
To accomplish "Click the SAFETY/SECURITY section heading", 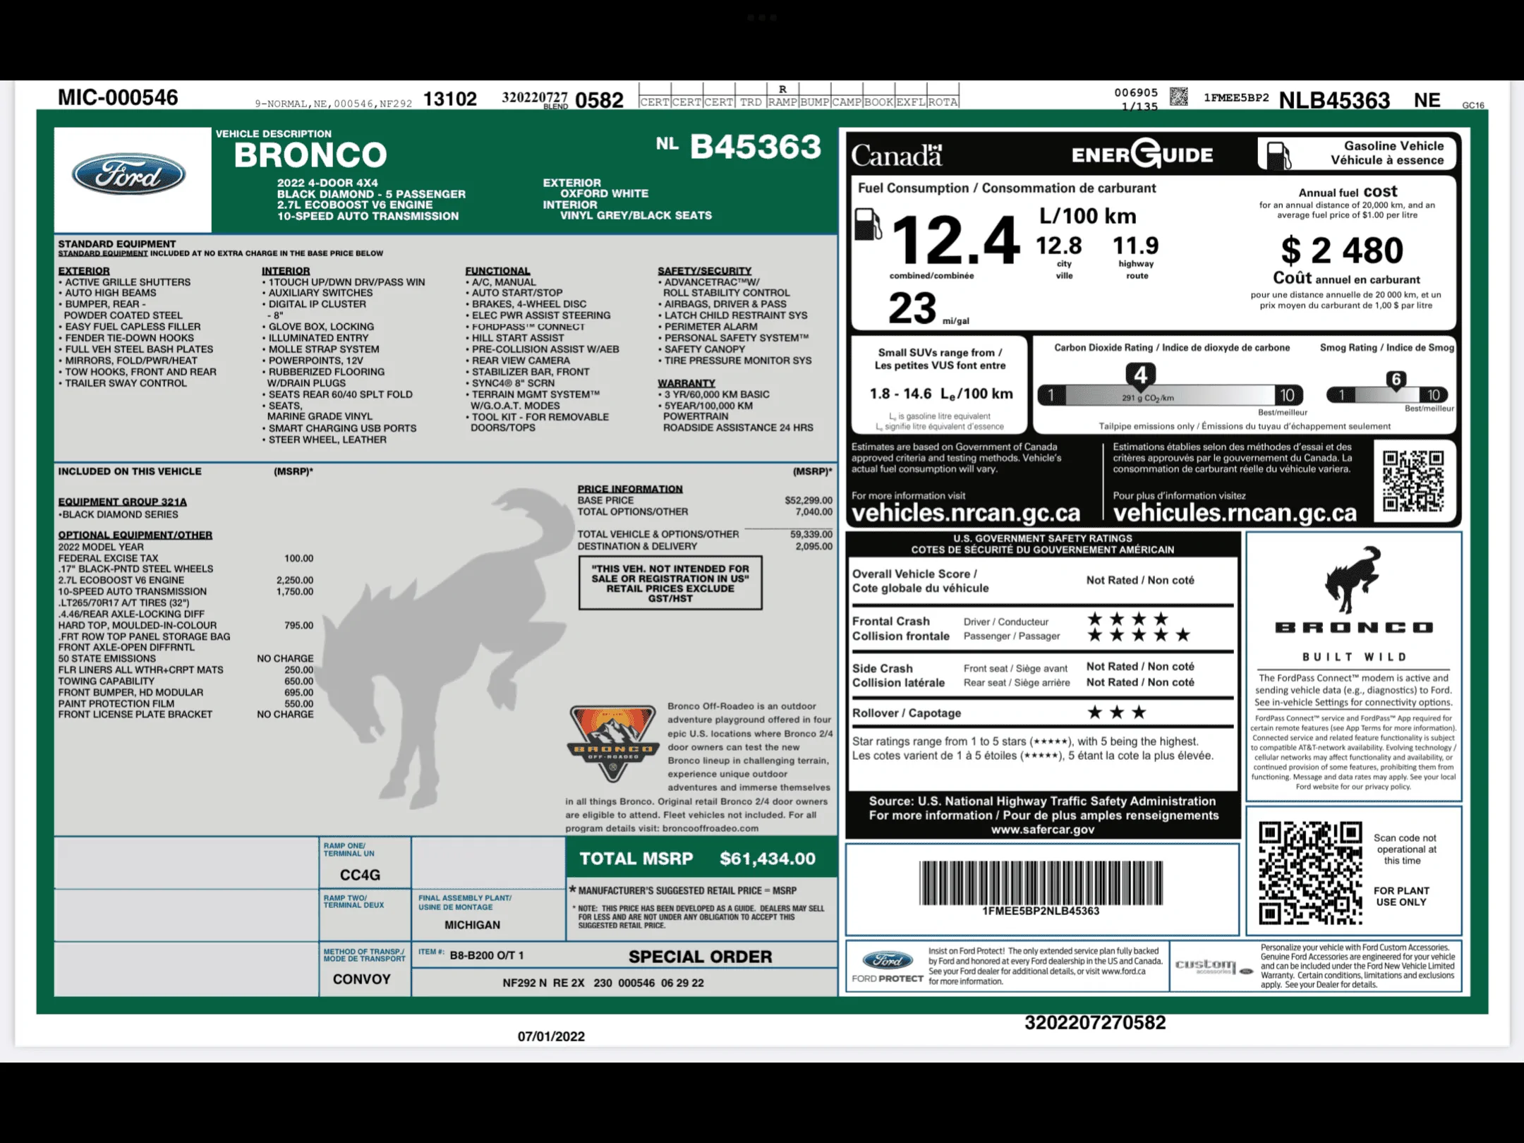I will coord(704,271).
